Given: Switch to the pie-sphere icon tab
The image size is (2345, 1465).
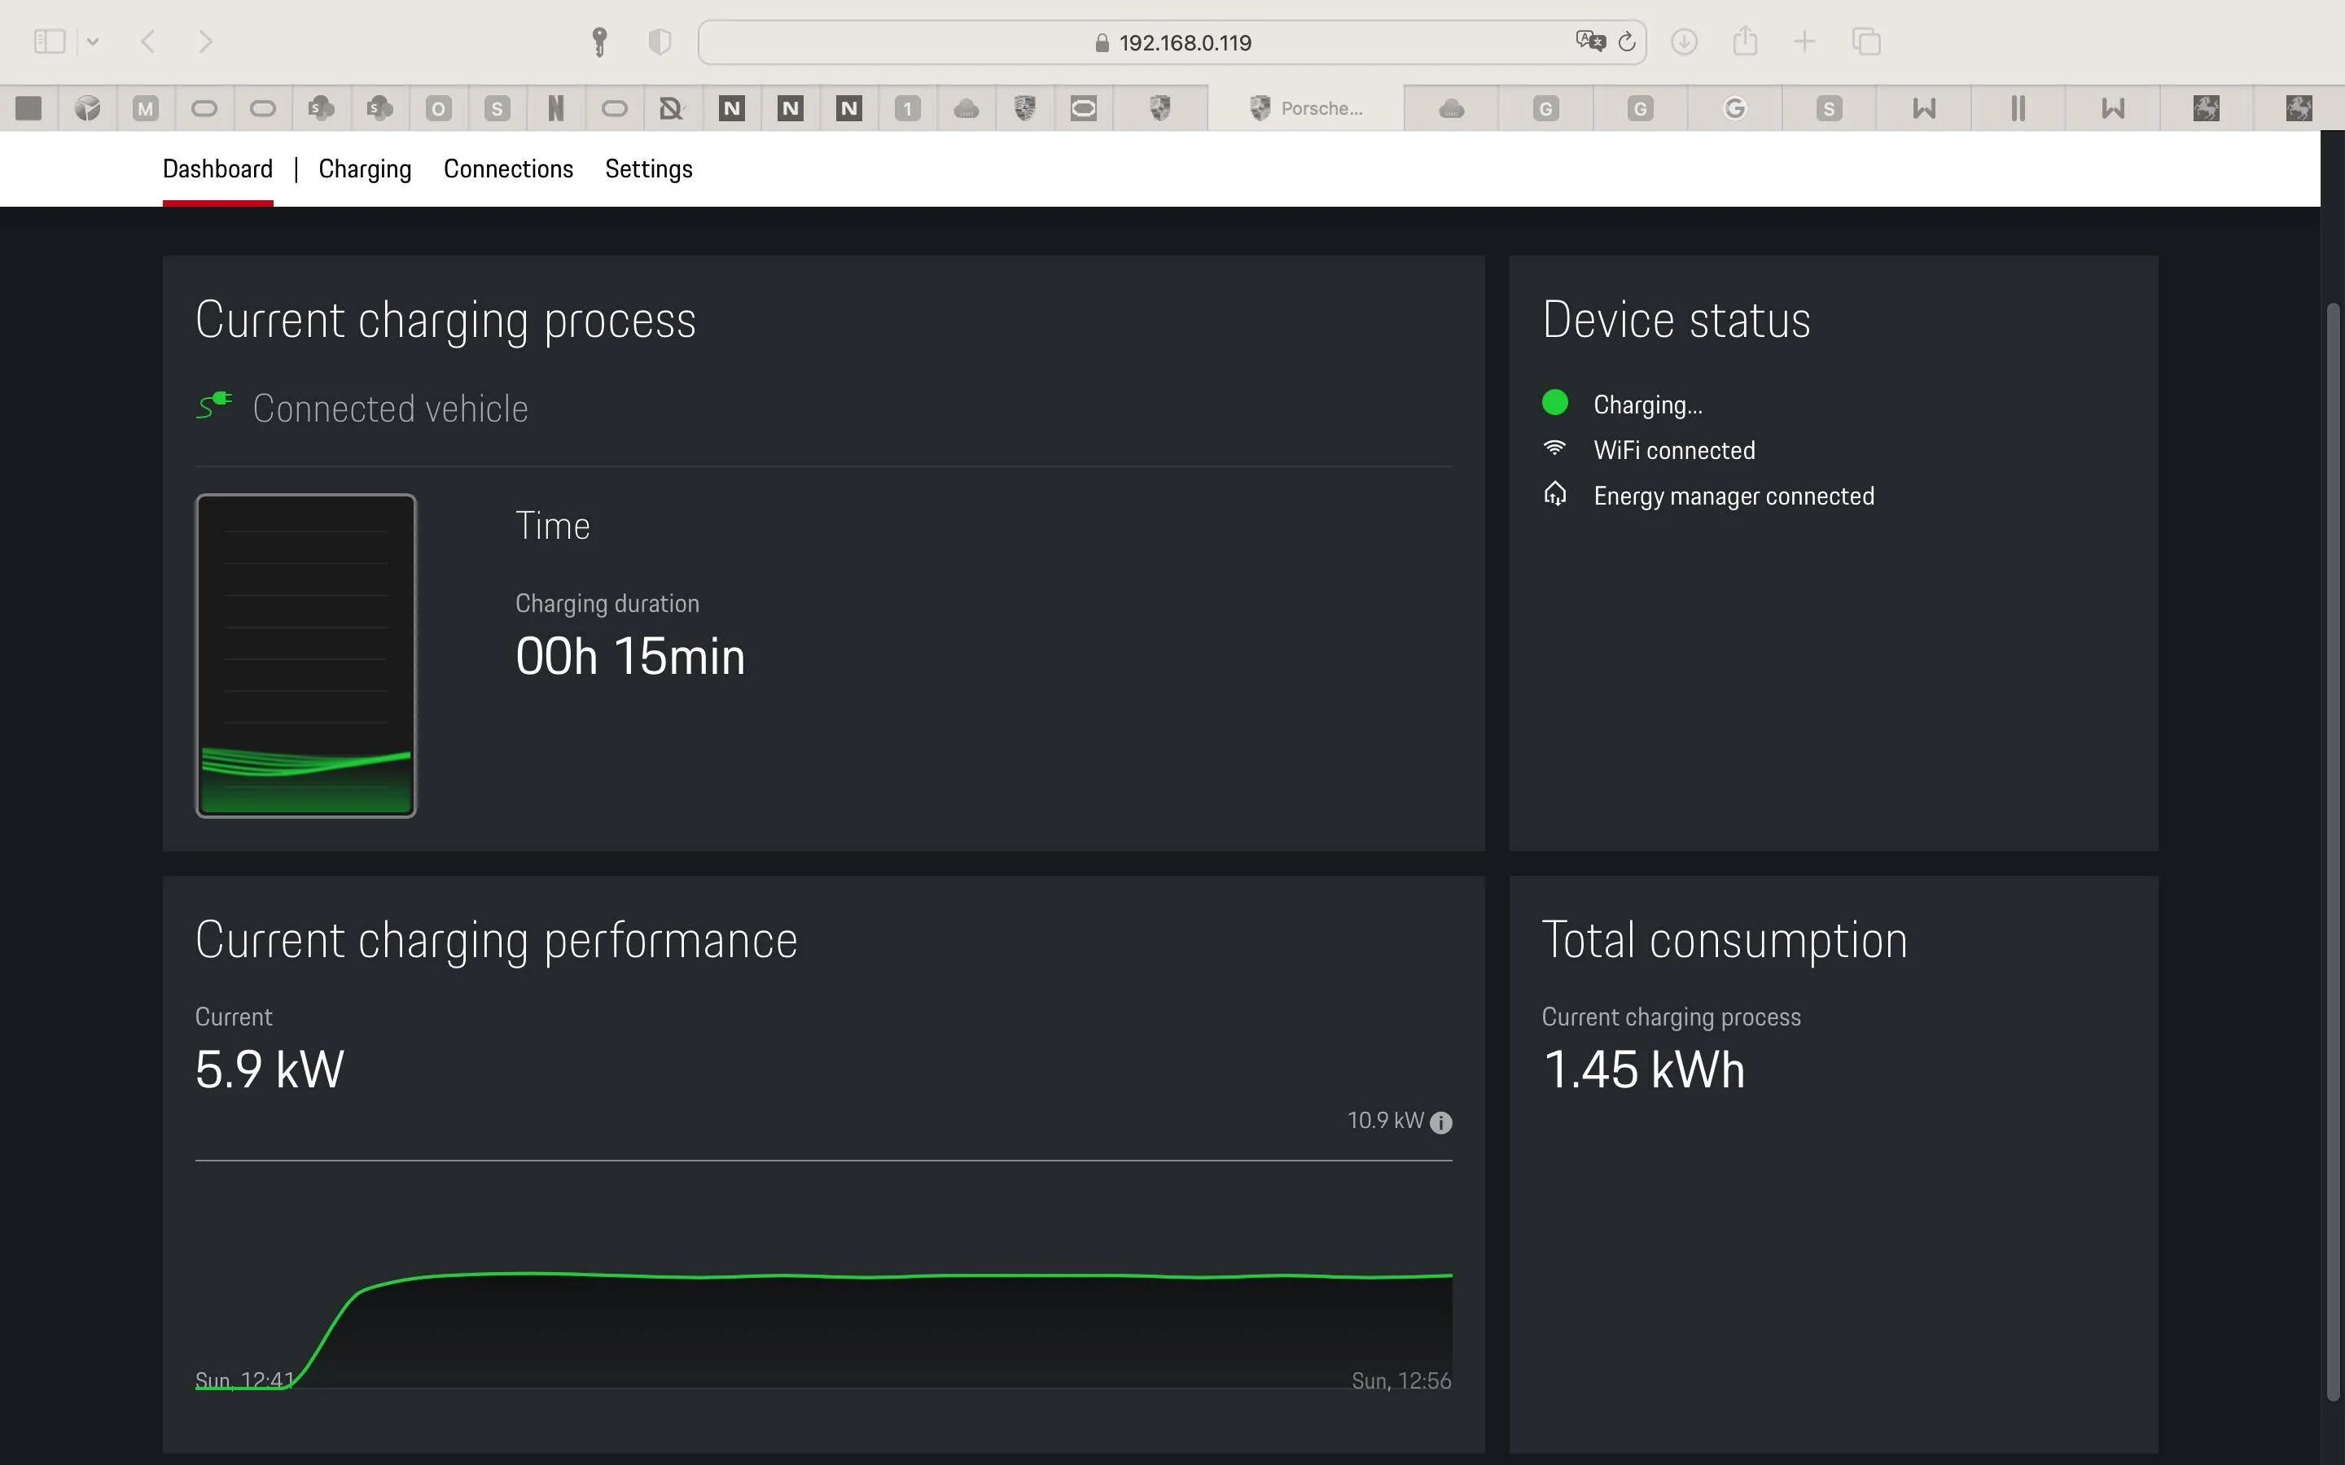Looking at the screenshot, I should (x=87, y=108).
